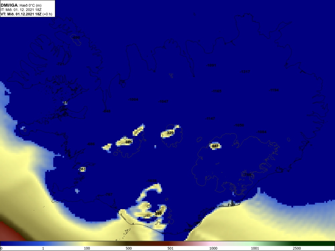Click the -1194 value on the map
The height and width of the screenshot is (251, 335).
pos(274,90)
